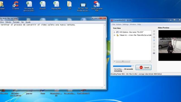
Task: Click the Titleset #1 icon in the tree
Action: tap(117, 35)
